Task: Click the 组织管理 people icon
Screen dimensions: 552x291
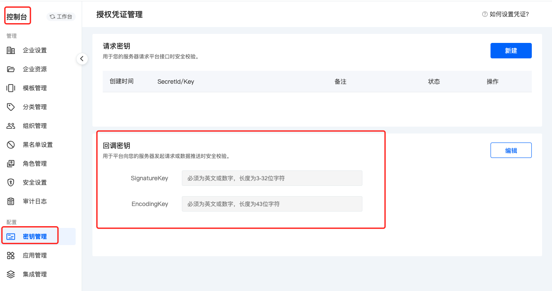Action: [11, 126]
